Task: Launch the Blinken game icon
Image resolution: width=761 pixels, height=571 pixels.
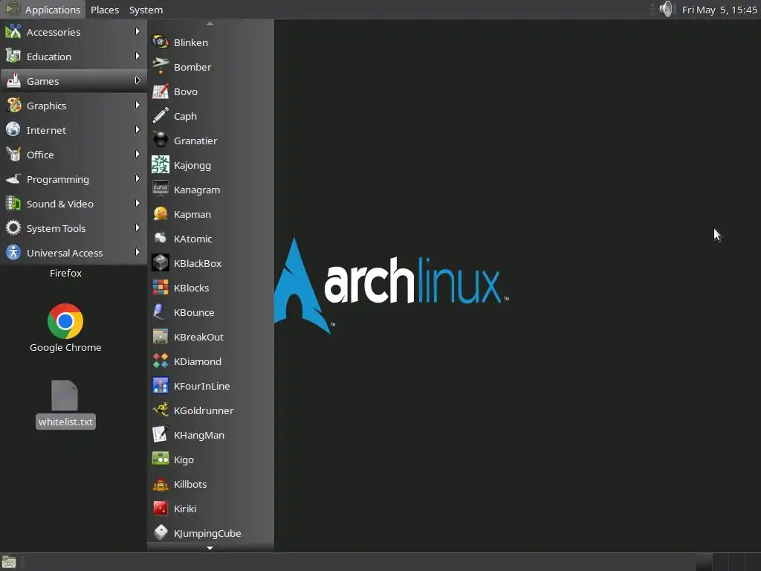Action: click(x=161, y=42)
